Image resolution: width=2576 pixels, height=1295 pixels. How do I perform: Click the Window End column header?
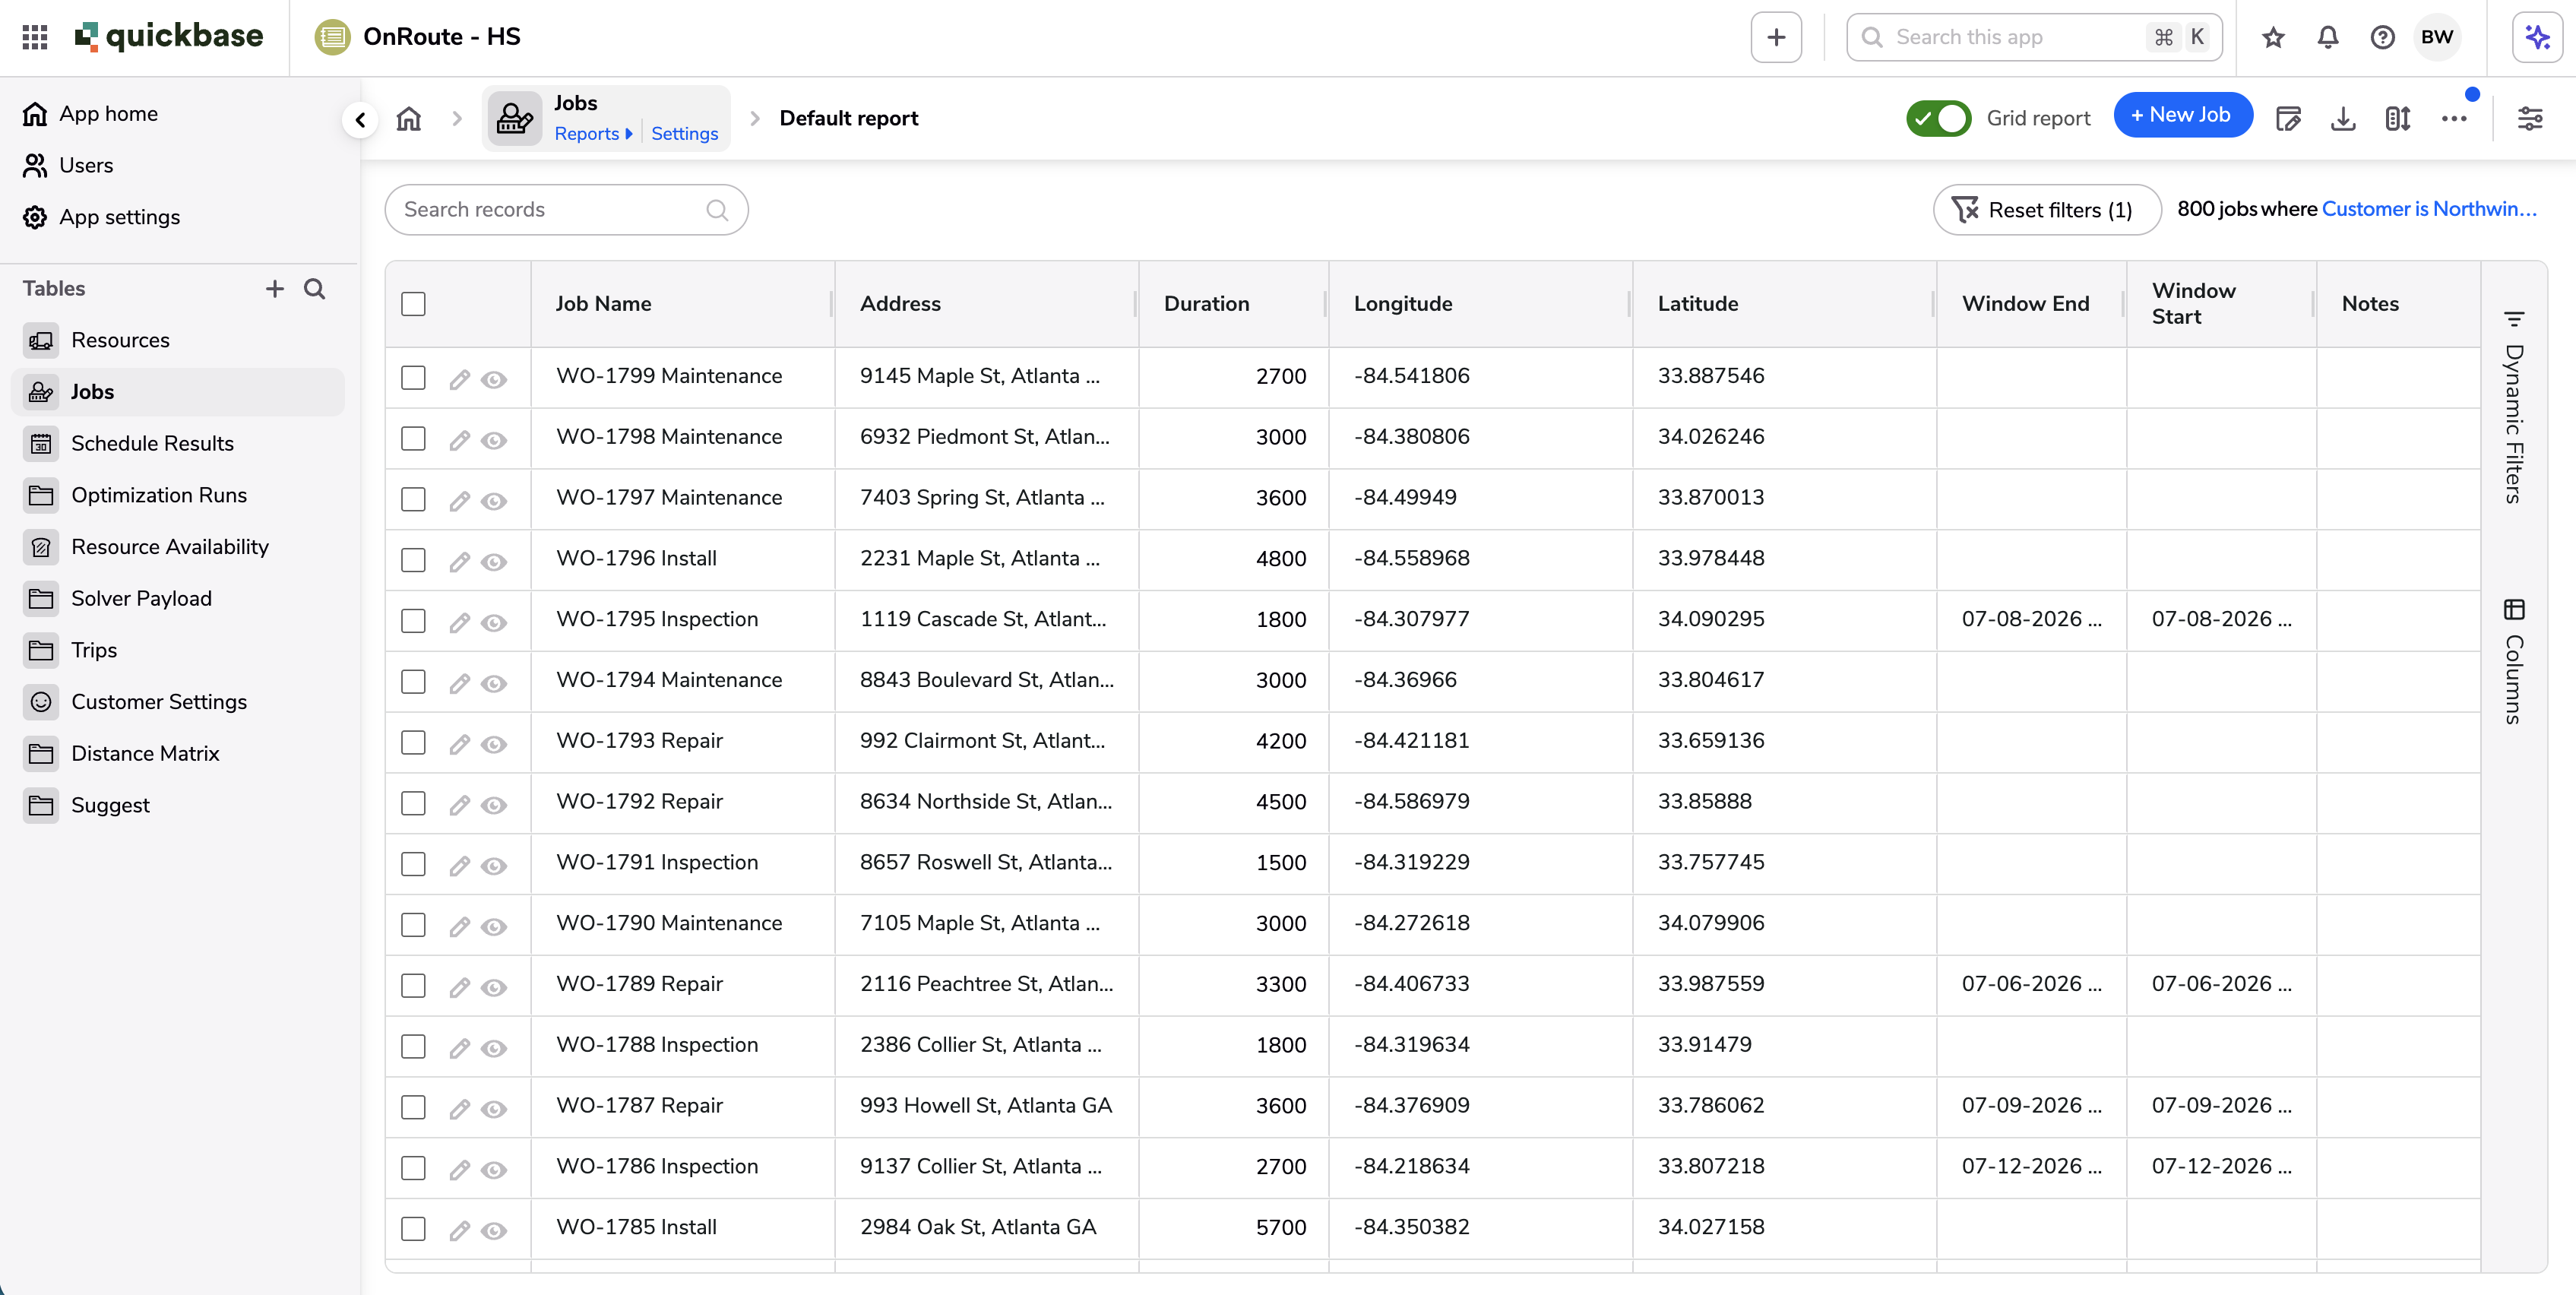2031,304
